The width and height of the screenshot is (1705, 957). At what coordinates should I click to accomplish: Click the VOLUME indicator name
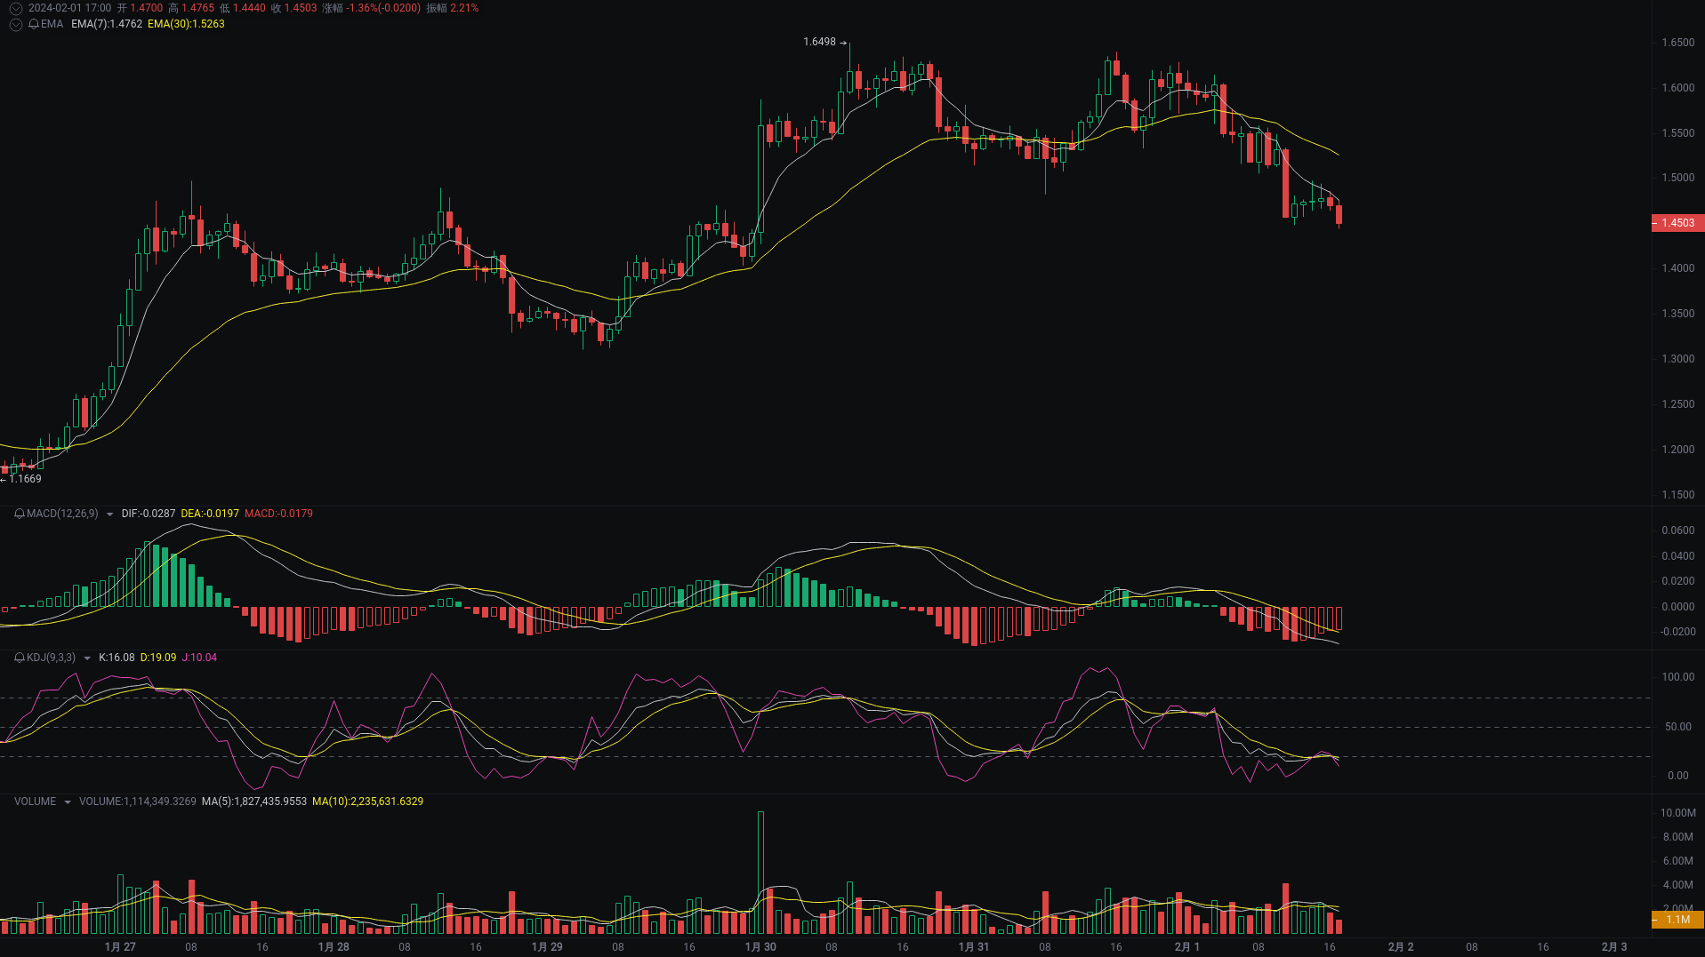[35, 801]
